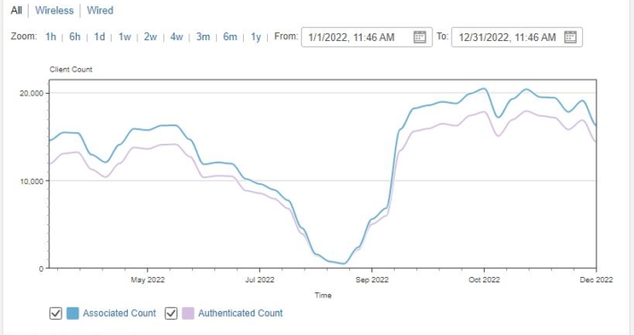Viewport: 634px width, 335px height.
Task: Set zoom to 1h
Action: (x=51, y=37)
